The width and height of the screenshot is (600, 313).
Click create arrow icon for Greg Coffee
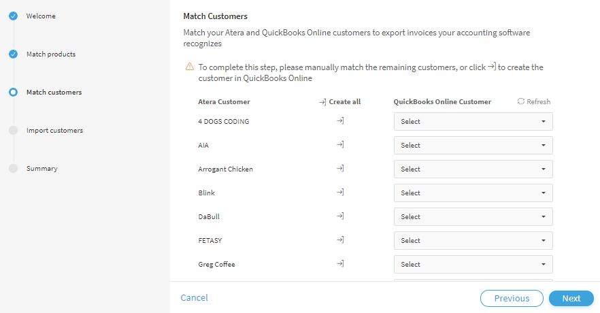340,263
